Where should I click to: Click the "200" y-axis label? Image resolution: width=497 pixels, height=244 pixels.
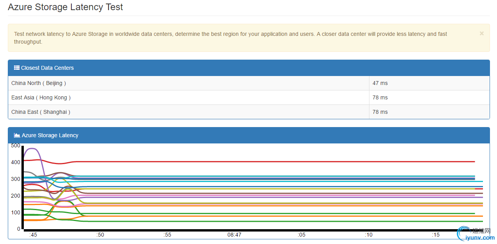[x=16, y=196]
